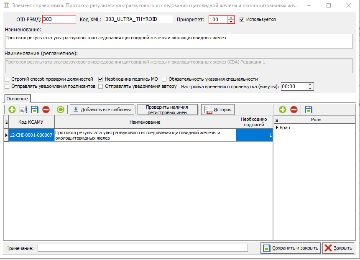Screen dimensions: 360x260
Task: Increase Приоритет with up arrow
Action: pyautogui.click(x=231, y=18)
